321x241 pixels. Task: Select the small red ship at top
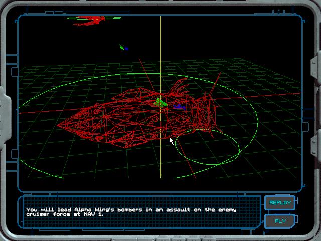(90, 21)
